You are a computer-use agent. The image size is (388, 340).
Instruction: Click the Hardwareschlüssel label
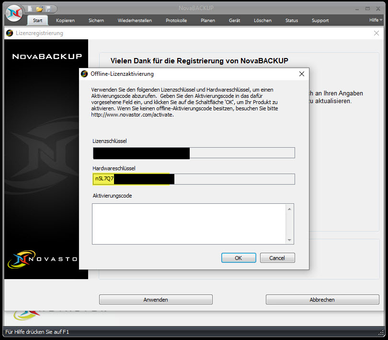point(114,168)
